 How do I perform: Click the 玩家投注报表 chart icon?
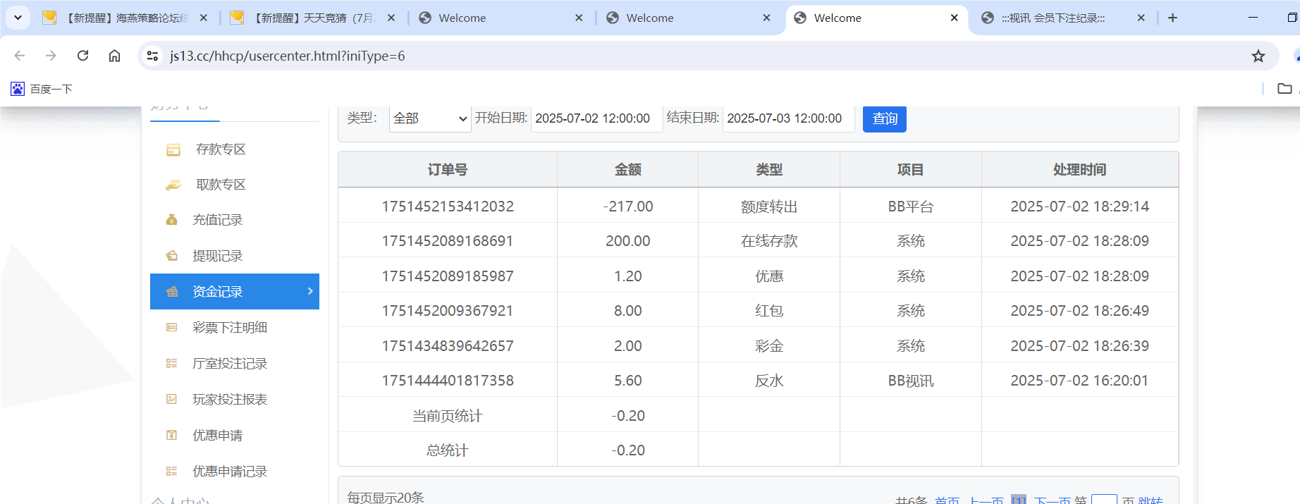(x=171, y=400)
